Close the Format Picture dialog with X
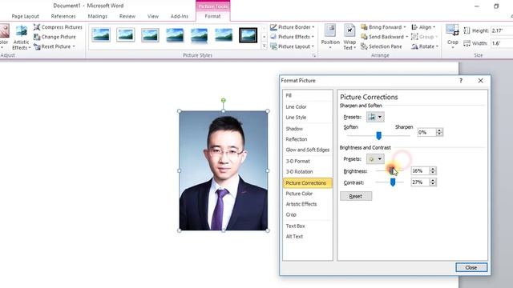The height and width of the screenshot is (288, 513). [480, 81]
